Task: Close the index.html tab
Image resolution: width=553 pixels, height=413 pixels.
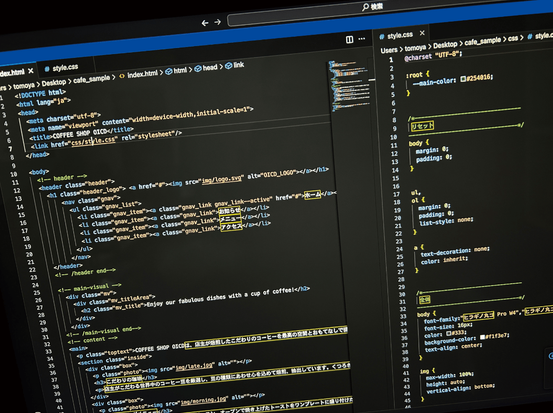Action: [31, 71]
